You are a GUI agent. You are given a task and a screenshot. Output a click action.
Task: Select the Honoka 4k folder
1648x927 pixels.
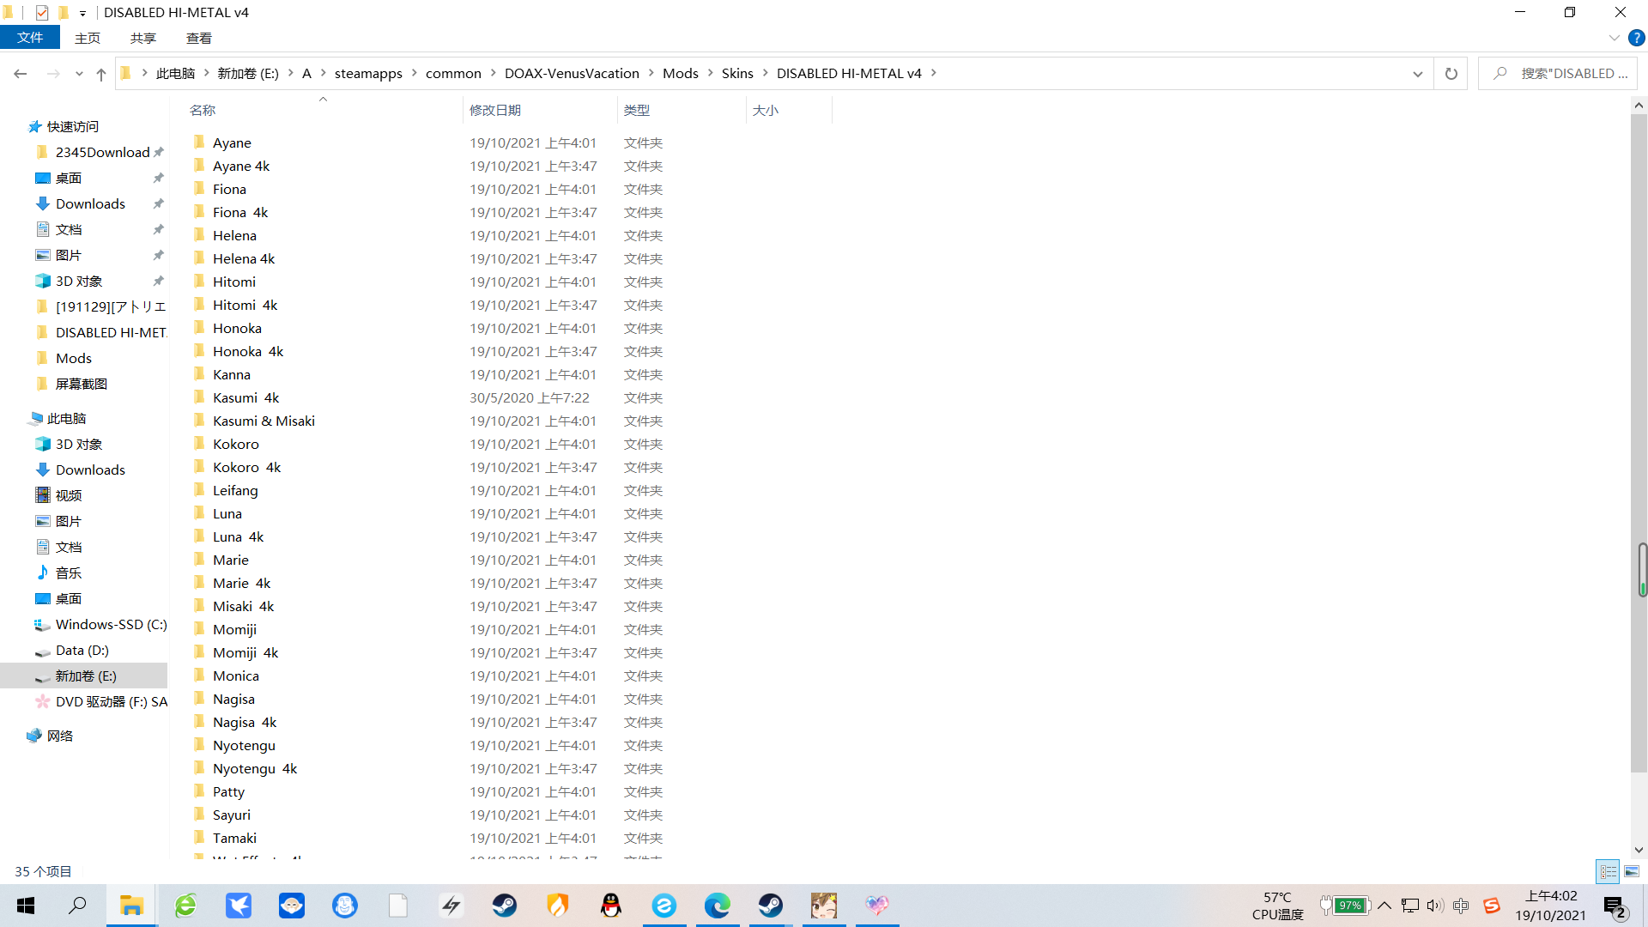[248, 351]
